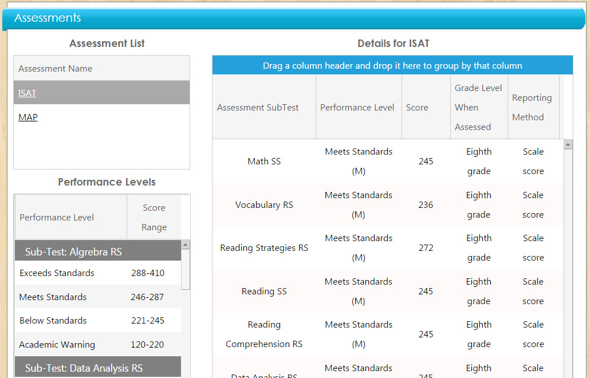The image size is (590, 378).
Task: Select the Vocabulary RS subtest cell
Action: (x=264, y=204)
